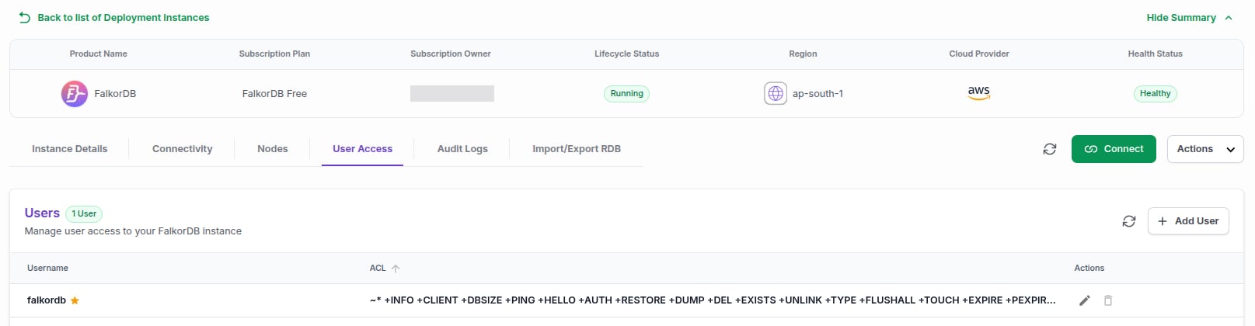Refresh the users list icon

pyautogui.click(x=1129, y=221)
